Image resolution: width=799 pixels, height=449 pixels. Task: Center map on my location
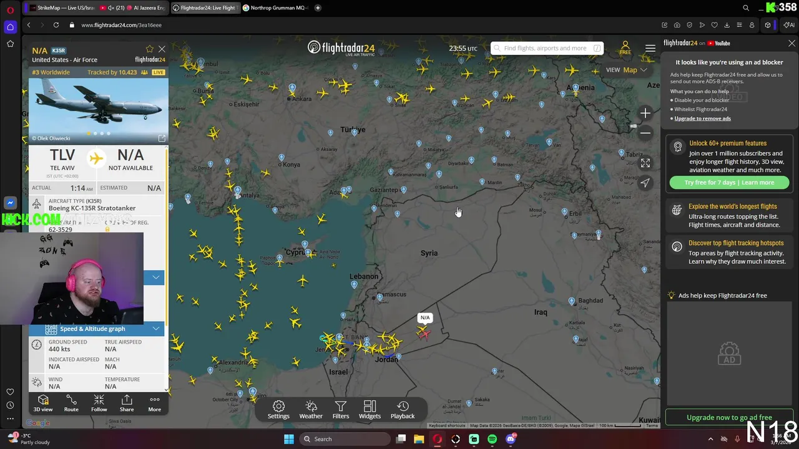tap(645, 183)
